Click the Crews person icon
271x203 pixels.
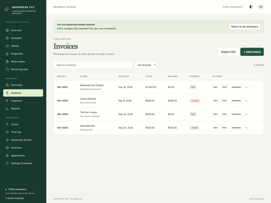pos(7,124)
